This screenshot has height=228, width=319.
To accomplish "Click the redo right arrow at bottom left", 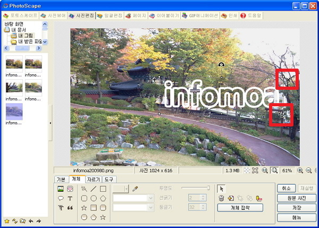I will (39, 221).
